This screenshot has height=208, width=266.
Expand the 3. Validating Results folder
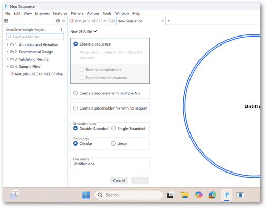coord(7,59)
